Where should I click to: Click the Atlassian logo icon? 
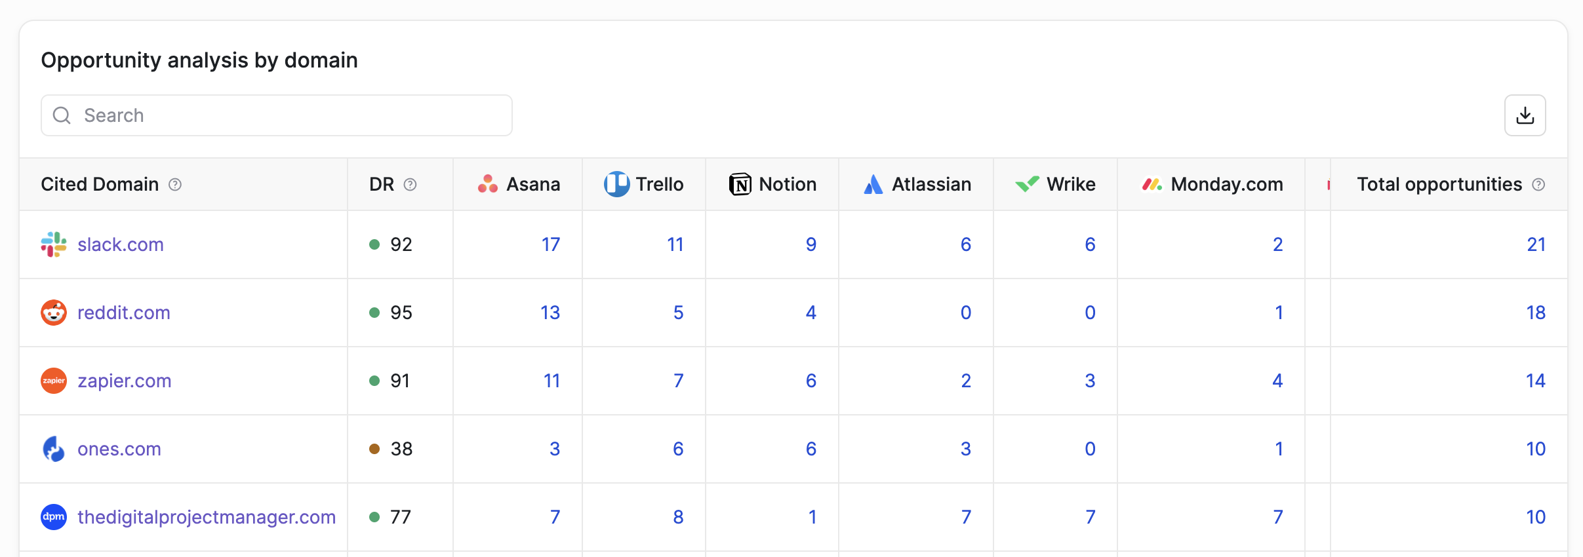(873, 184)
